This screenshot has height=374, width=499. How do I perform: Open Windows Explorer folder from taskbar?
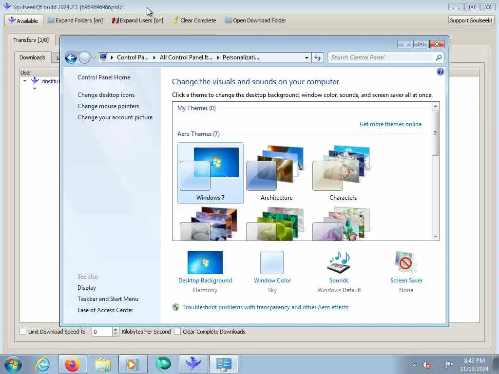(103, 364)
